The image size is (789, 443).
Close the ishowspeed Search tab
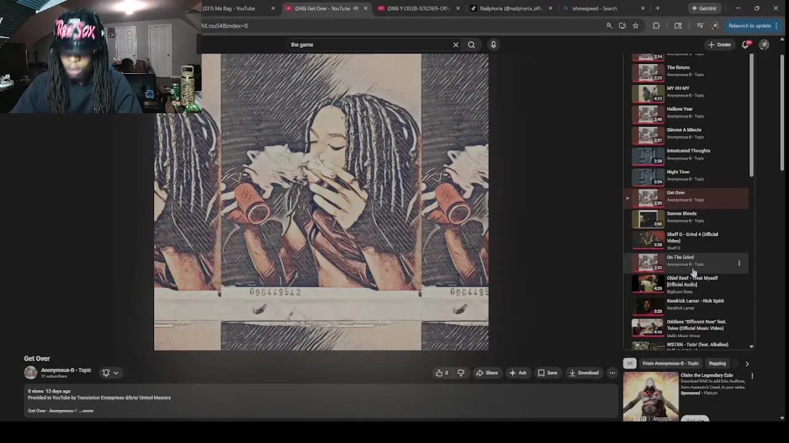click(643, 9)
